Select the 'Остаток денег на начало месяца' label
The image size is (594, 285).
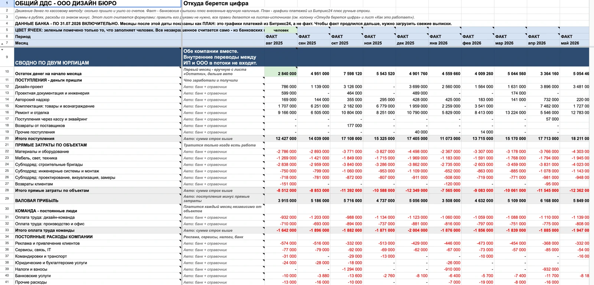click(x=98, y=72)
